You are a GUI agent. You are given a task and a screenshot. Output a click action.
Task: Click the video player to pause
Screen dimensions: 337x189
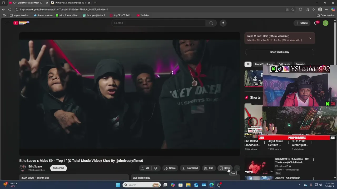click(x=130, y=94)
